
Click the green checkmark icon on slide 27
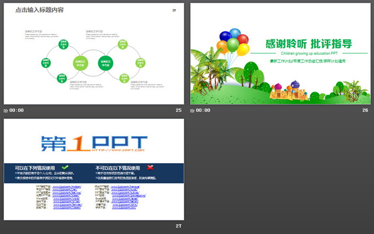click(65, 167)
